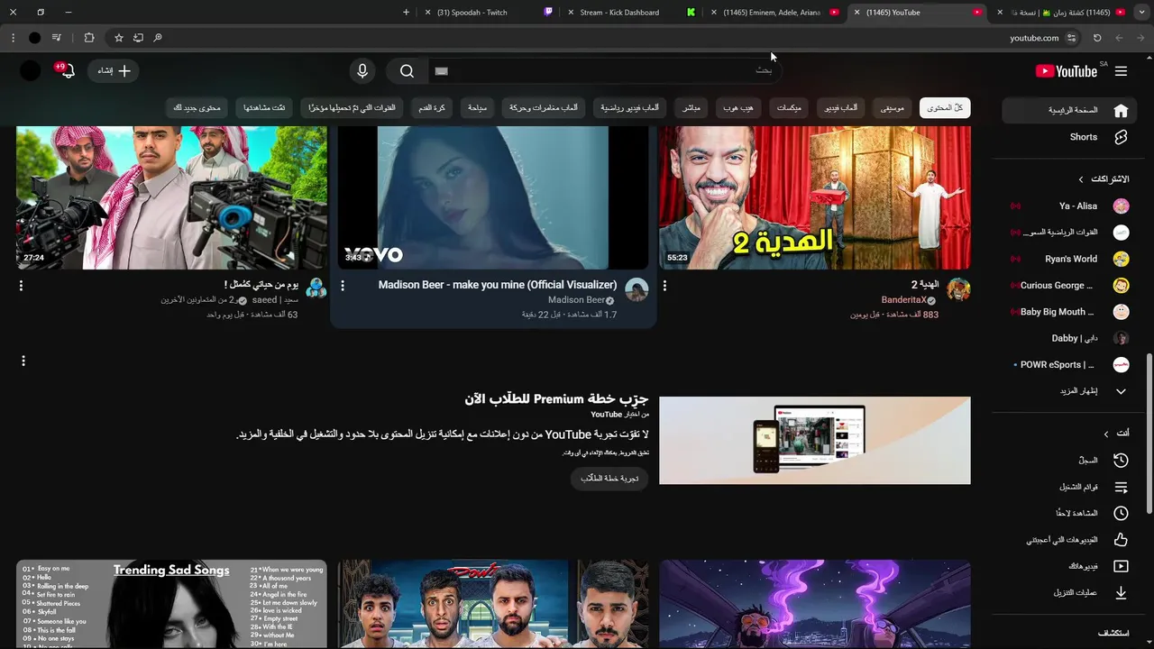The width and height of the screenshot is (1154, 649).
Task: Open options menu for Madison Beer video
Action: pyautogui.click(x=343, y=285)
